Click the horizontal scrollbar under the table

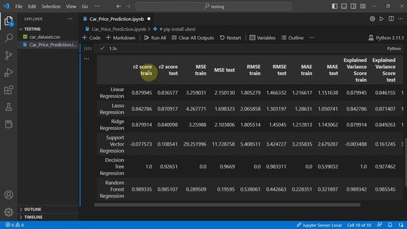coord(227,205)
